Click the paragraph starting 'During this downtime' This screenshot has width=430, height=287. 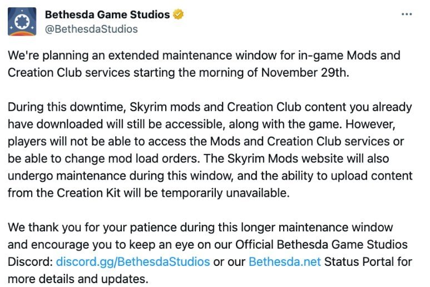click(210, 150)
